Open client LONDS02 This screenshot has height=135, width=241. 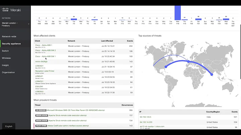(39, 92)
